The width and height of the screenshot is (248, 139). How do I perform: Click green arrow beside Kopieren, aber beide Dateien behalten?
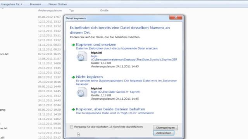point(73,110)
